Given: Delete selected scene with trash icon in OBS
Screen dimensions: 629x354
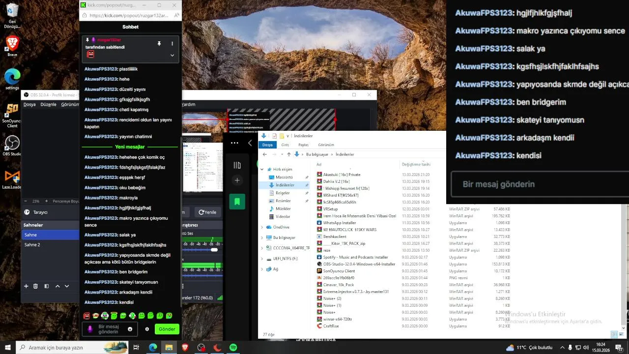Looking at the screenshot, I should pos(35,286).
